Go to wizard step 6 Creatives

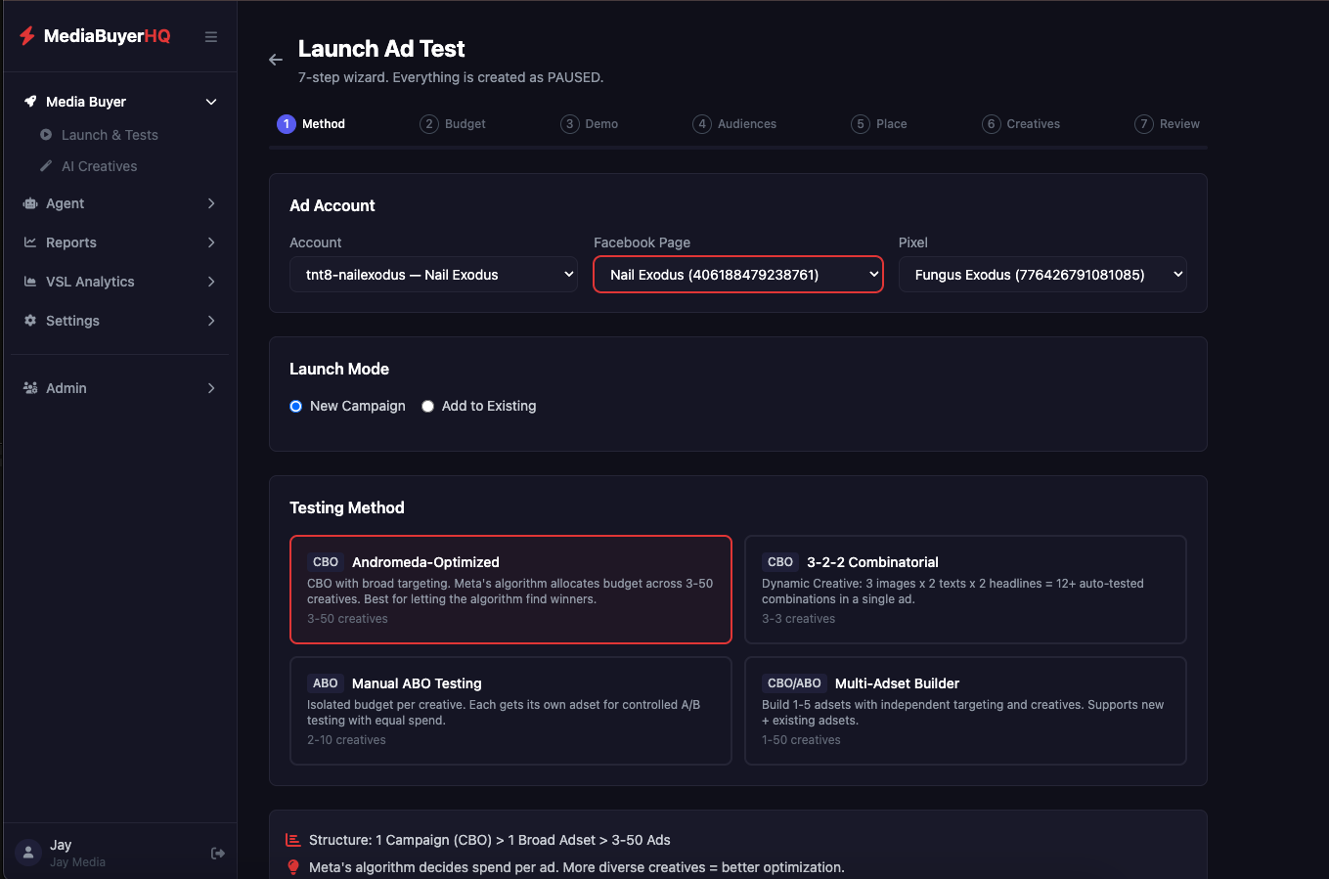click(x=1021, y=124)
